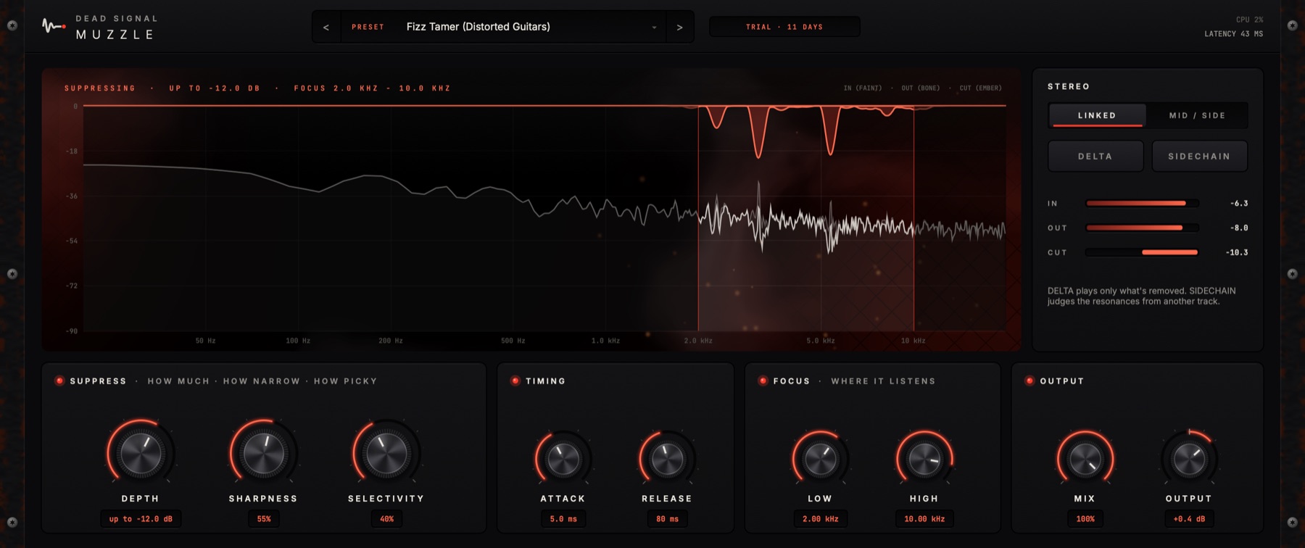Toggle the Suppress section power LED
The width and height of the screenshot is (1305, 548).
tap(59, 381)
